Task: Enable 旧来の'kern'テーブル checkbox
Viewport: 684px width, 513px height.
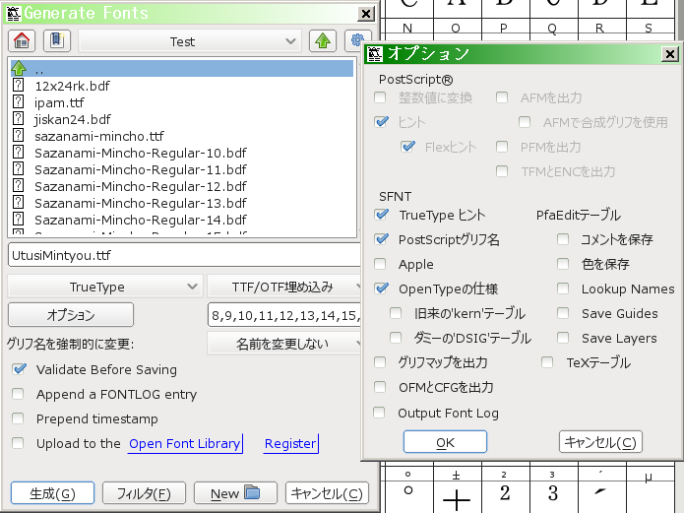Action: pyautogui.click(x=396, y=313)
